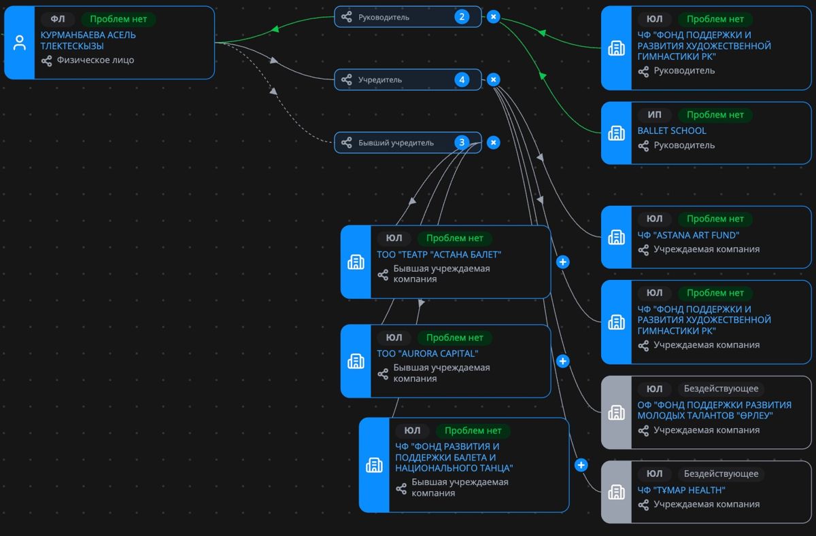Screen dimensions: 816x536
Task: Click share icon on Бывший учредитель relation node
Action: click(347, 143)
